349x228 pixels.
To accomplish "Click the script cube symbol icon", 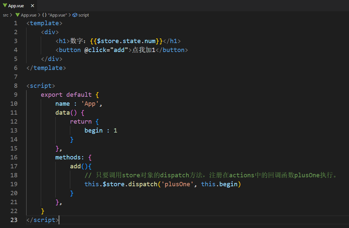I will pos(75,15).
